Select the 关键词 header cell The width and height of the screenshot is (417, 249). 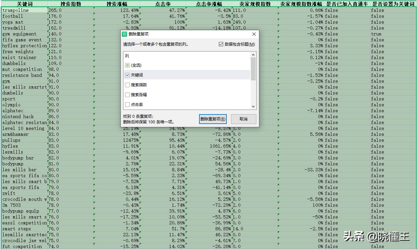[x=24, y=4]
